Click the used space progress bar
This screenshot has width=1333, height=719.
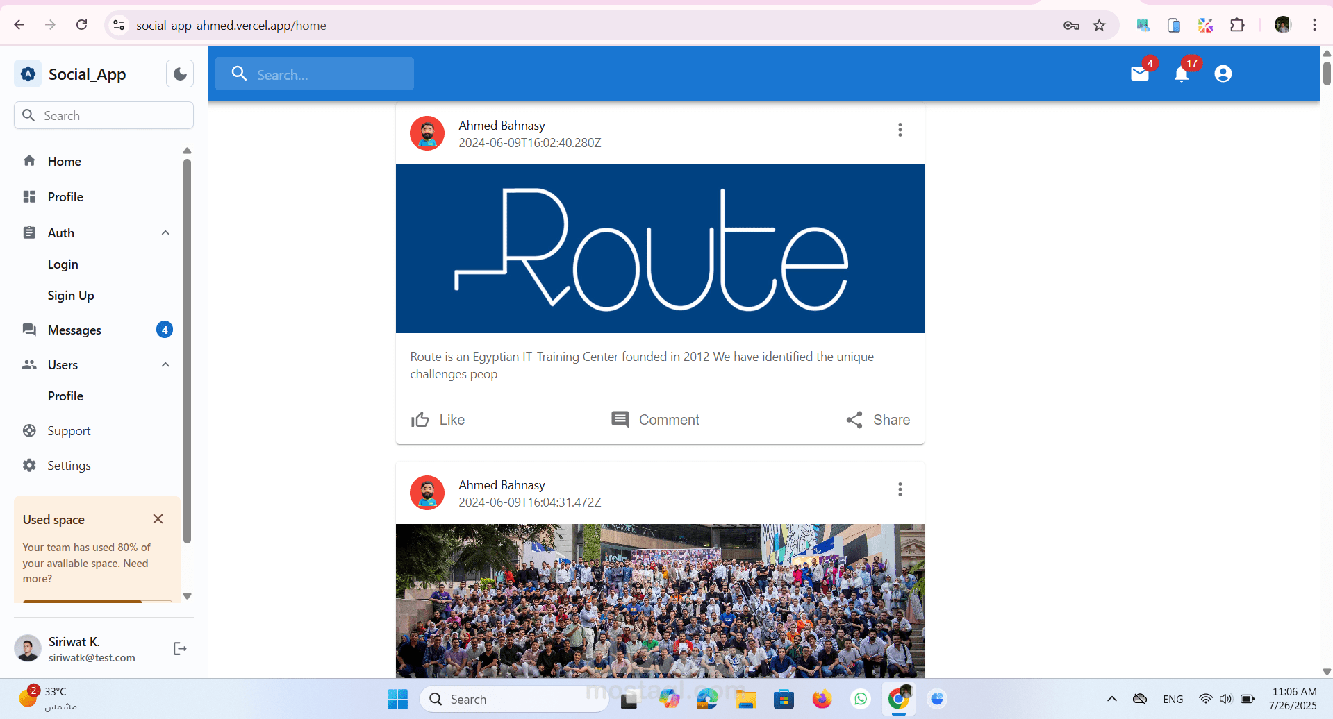pos(97,601)
